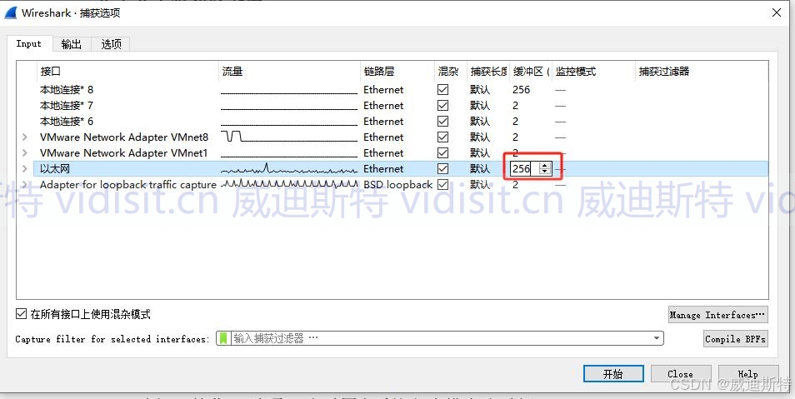Expand Adapter for loopback traffic capture row
Image resolution: width=795 pixels, height=399 pixels.
tap(25, 185)
